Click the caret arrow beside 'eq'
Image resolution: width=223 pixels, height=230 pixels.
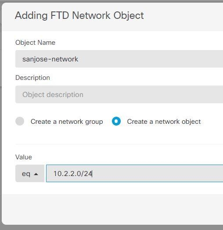[x=36, y=174]
